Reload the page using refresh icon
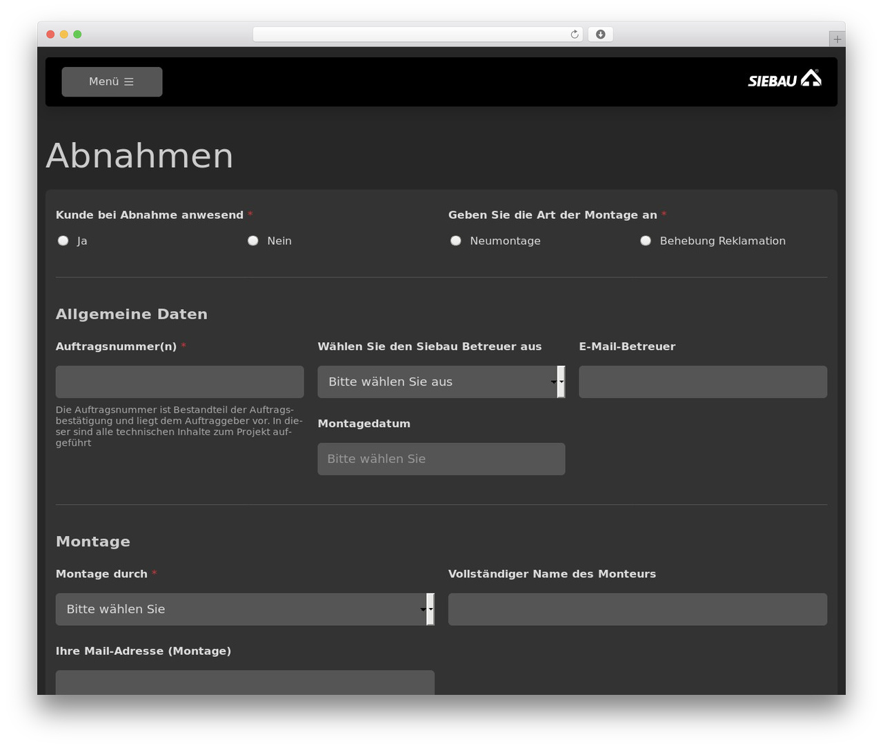Screen dimensions: 883x748 click(x=574, y=35)
